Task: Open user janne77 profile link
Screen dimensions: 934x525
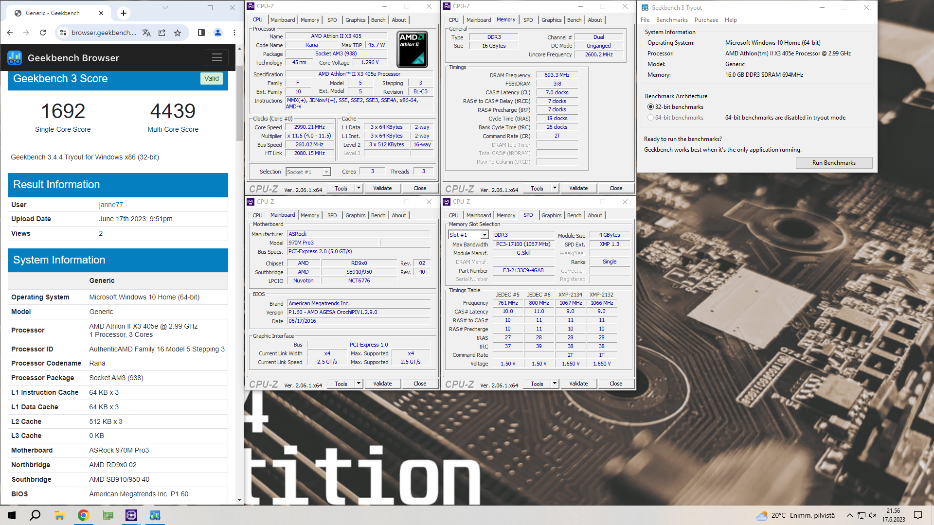Action: (111, 205)
